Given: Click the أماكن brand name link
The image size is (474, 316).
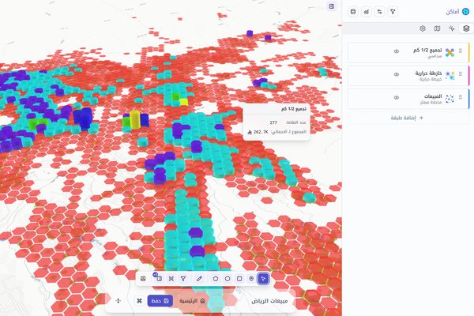Looking at the screenshot, I should (x=452, y=12).
